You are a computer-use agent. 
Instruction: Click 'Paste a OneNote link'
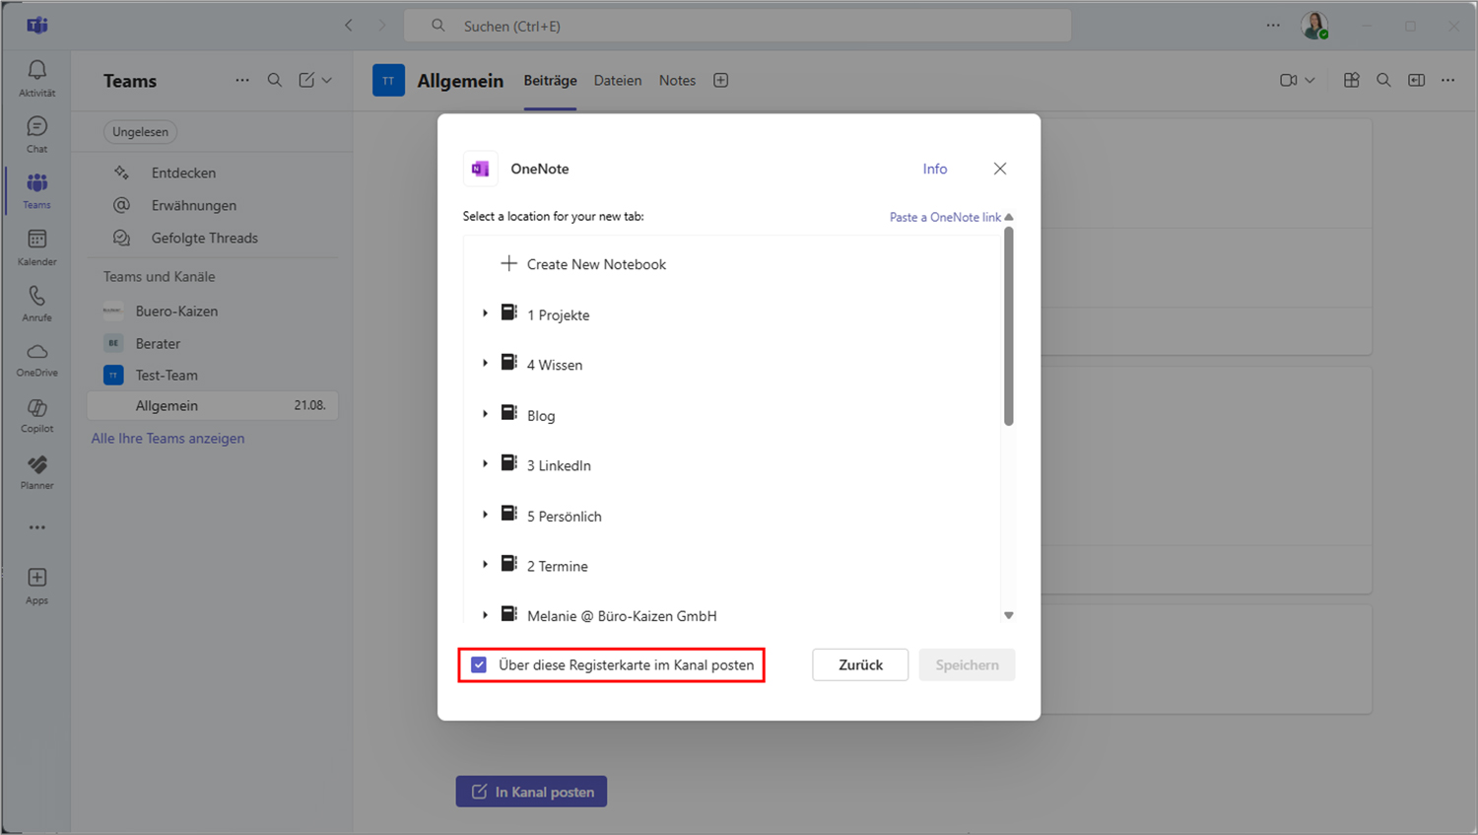[x=945, y=217]
